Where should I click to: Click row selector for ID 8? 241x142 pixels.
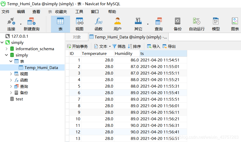tap(67, 106)
